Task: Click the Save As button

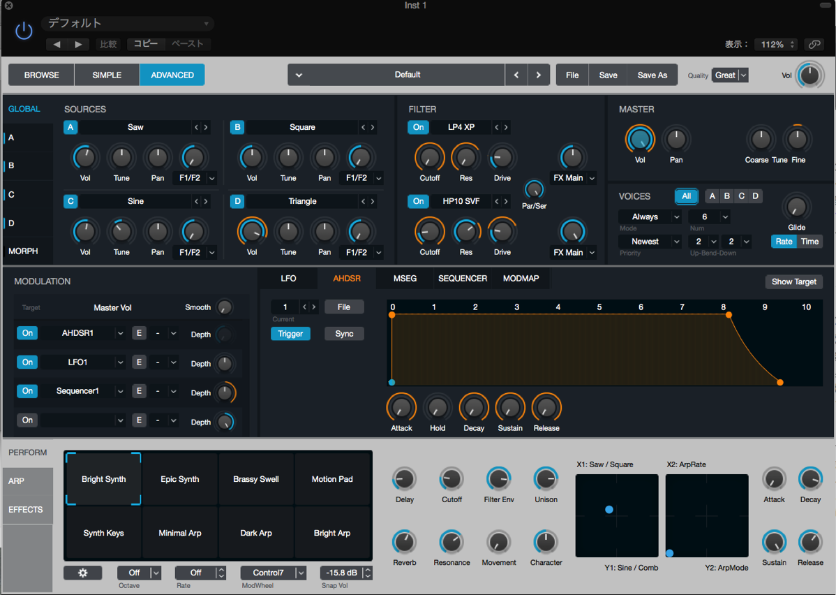Action: [652, 75]
